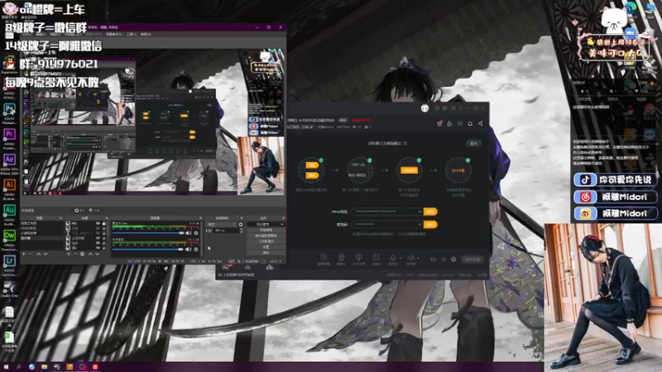Copy the stream key with orange button
Image resolution: width=662 pixels, height=372 pixels.
430,224
